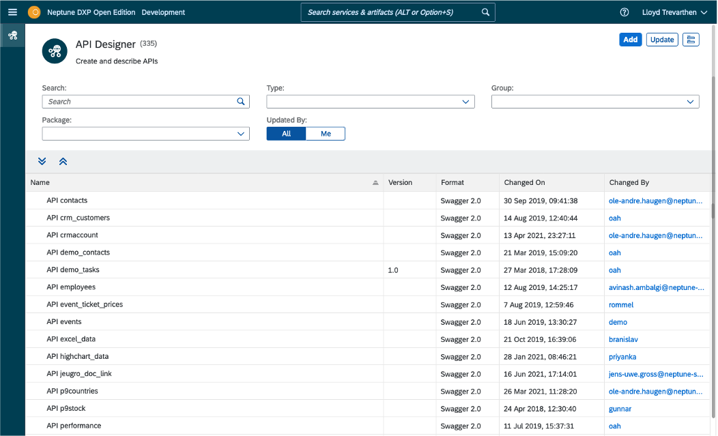Open the Group dropdown
This screenshot has height=436, width=718.
point(690,102)
